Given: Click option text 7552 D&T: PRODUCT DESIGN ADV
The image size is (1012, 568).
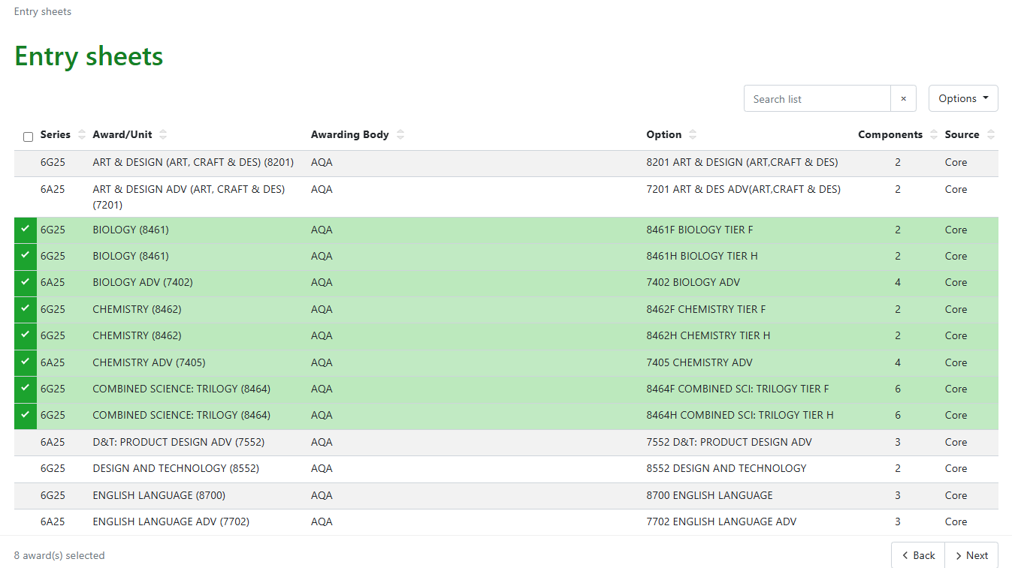Looking at the screenshot, I should (729, 442).
